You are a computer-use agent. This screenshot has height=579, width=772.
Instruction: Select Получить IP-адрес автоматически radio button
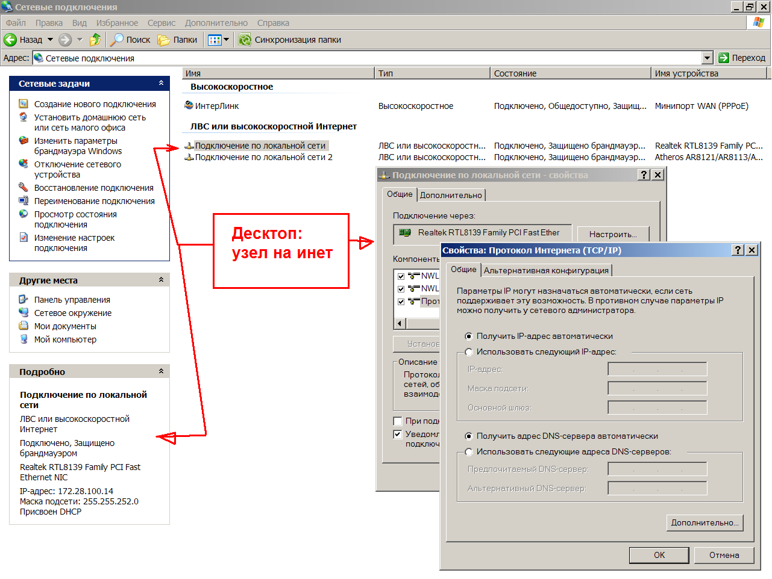[469, 336]
